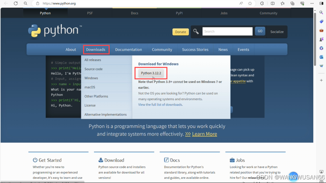Click into the site Search field
This screenshot has height=183, width=326.
tap(227, 31)
